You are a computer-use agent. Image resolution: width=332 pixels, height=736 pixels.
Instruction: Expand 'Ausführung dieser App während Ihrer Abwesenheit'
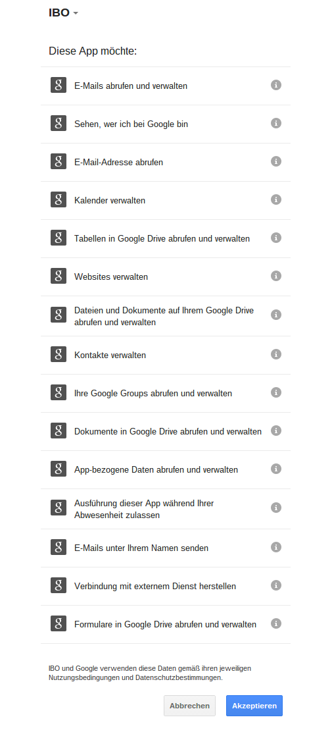[x=166, y=509]
